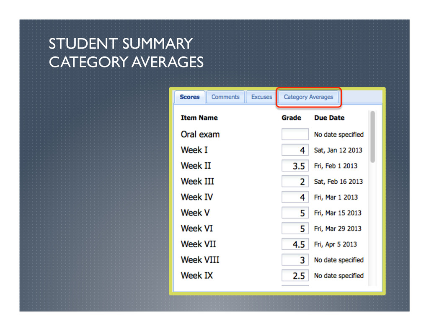This screenshot has height=331, width=429.
Task: Edit the Week IX grade field
Action: point(295,275)
